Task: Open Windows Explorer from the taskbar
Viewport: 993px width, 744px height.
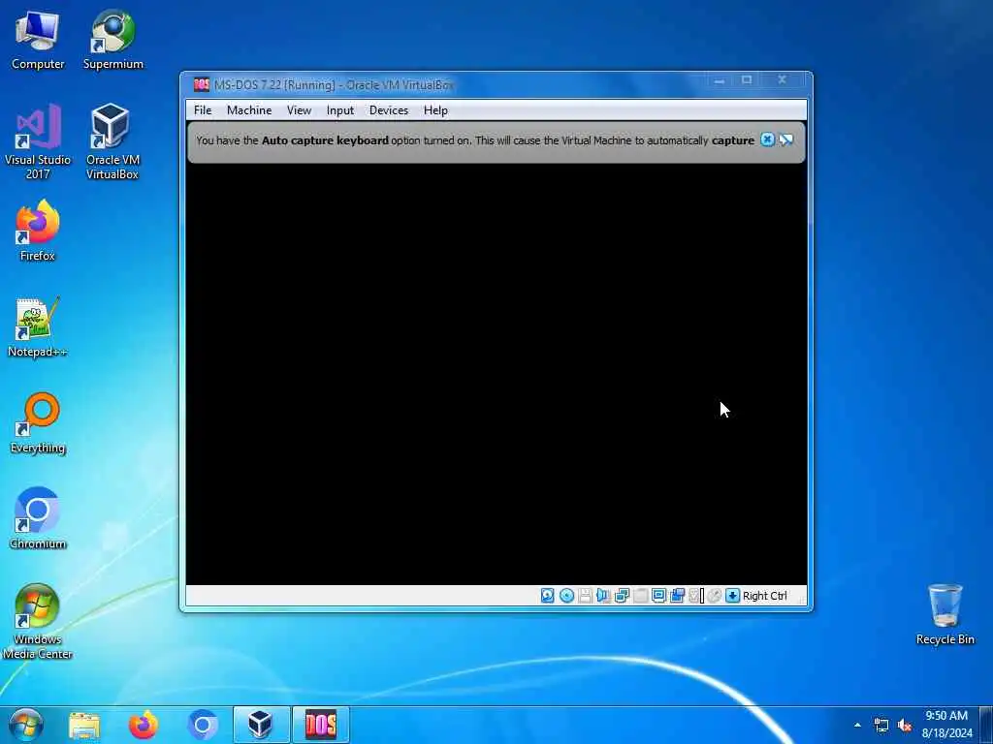Action: 84,725
